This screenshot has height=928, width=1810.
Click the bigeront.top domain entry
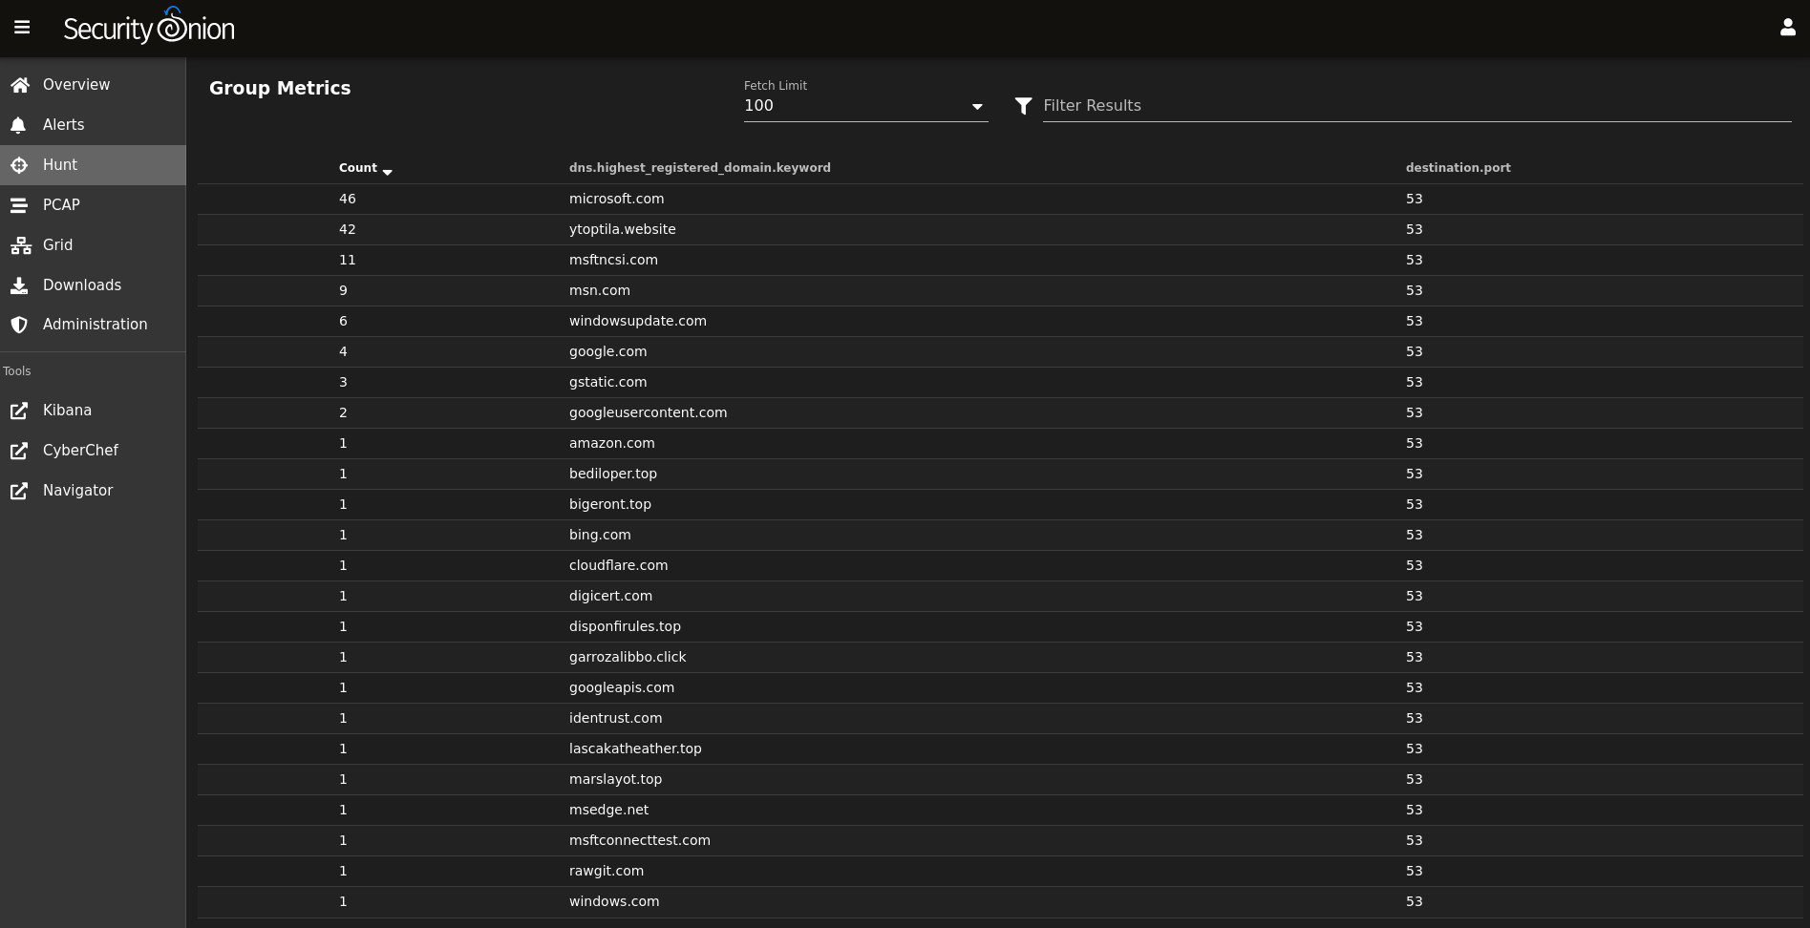609,504
